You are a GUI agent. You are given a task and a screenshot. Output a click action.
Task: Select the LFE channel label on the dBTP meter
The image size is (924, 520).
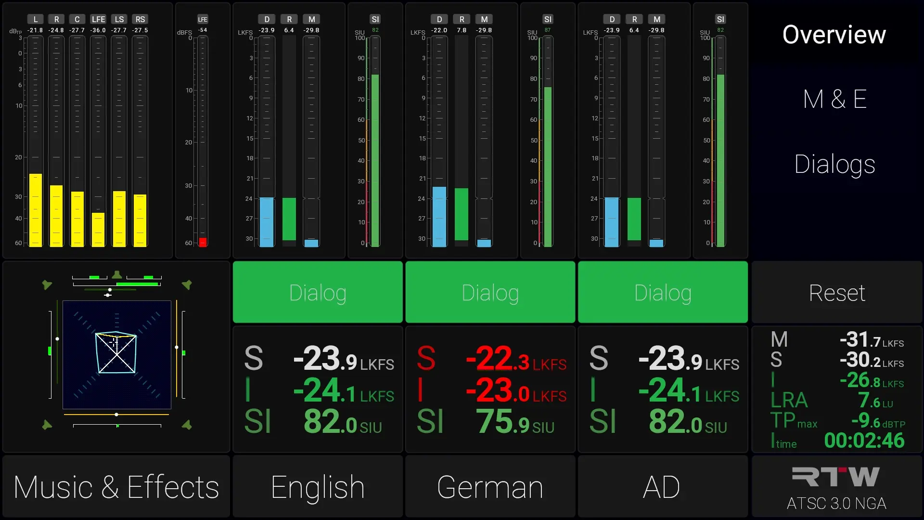(x=98, y=19)
